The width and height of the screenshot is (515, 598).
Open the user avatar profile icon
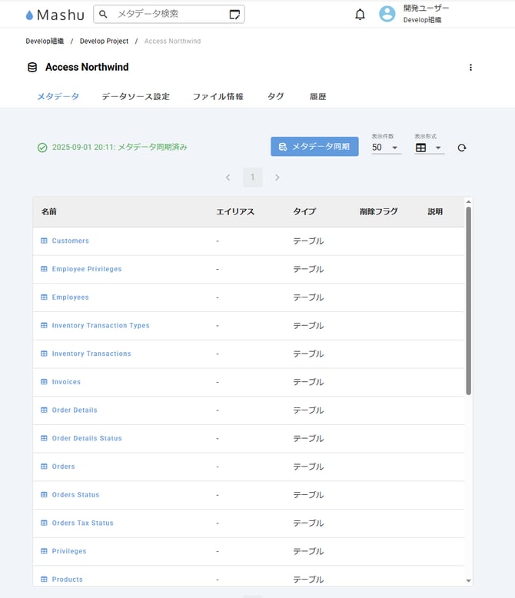tap(387, 14)
